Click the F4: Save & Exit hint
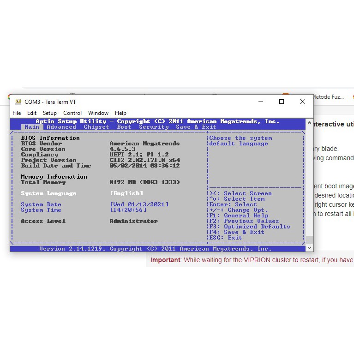354x354 pixels. [237, 232]
